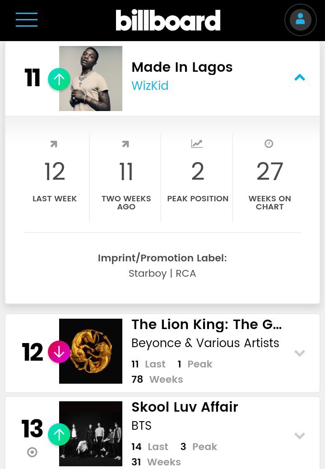Expand the Skool Luv Affair entry

(300, 436)
